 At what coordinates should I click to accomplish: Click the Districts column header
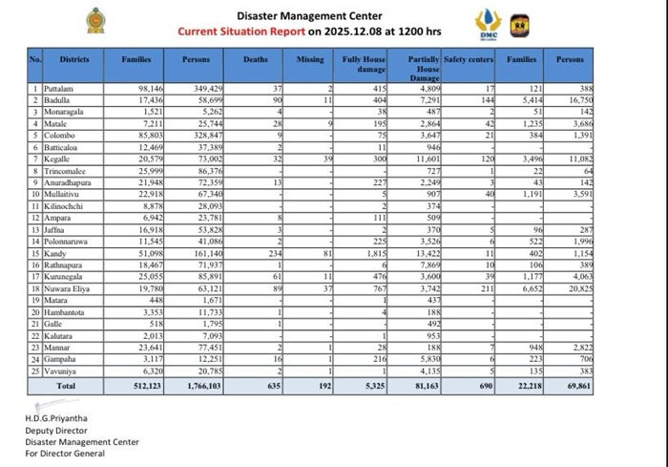coord(73,59)
